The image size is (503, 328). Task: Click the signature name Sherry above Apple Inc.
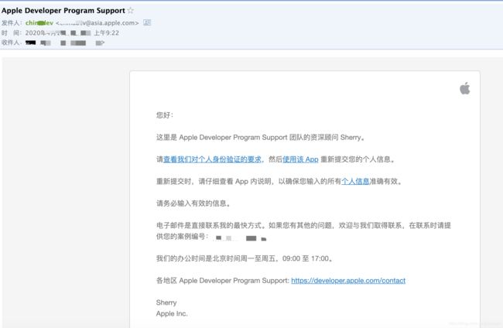[x=166, y=302]
